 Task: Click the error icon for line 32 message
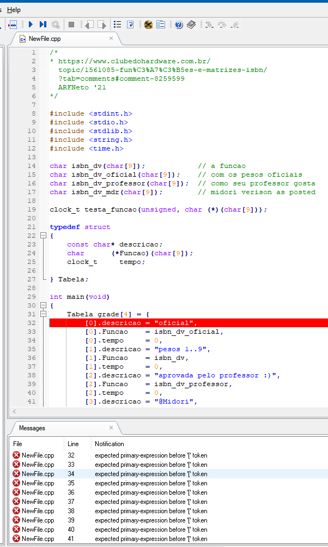tap(16, 455)
